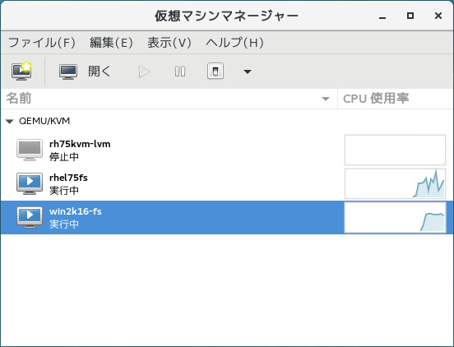Viewport: 454px width, 347px height.
Task: Create a new virtual machine icon
Action: [21, 72]
